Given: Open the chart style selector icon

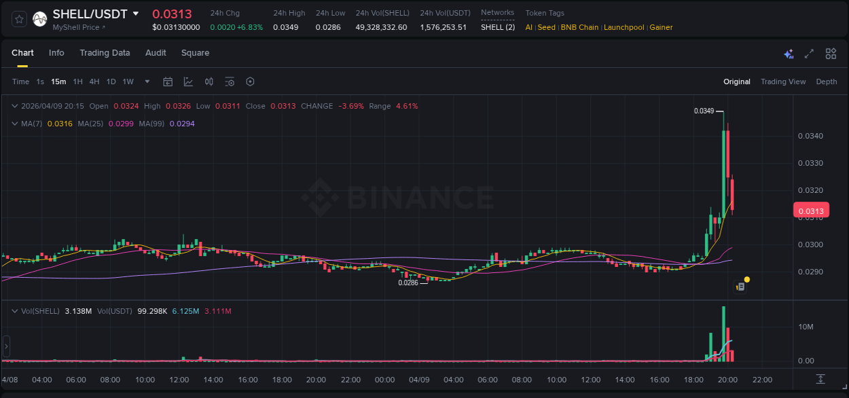Looking at the screenshot, I should [188, 82].
